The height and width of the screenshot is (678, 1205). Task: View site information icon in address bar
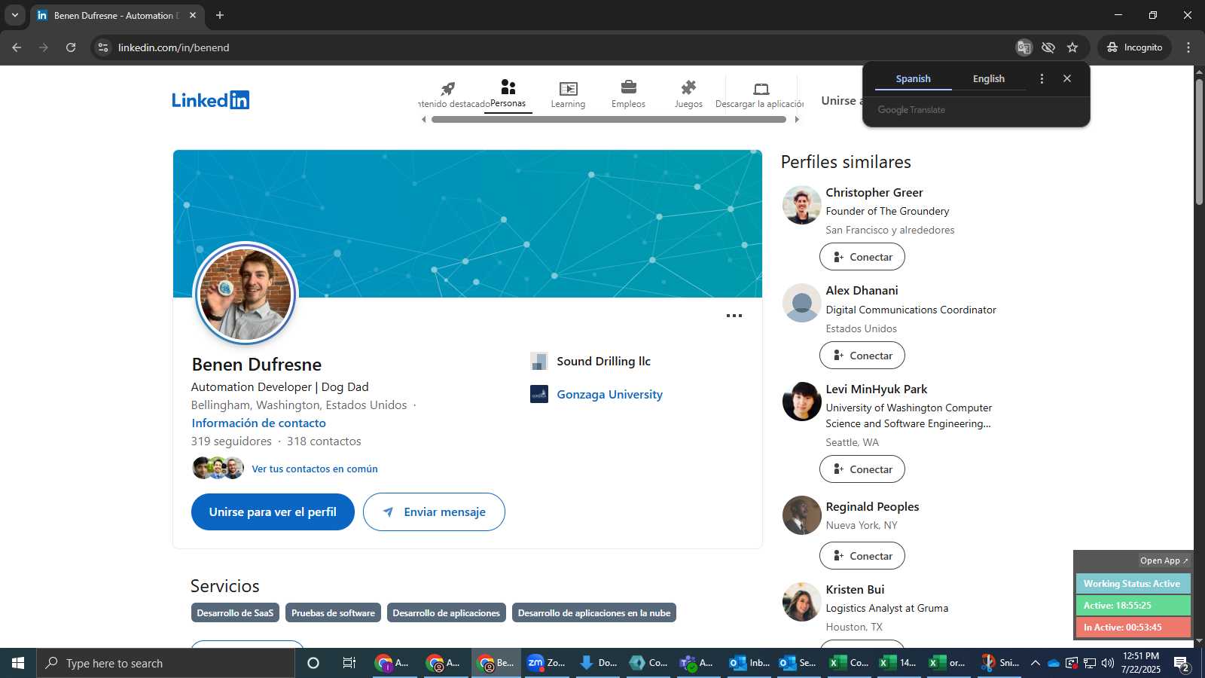point(103,47)
